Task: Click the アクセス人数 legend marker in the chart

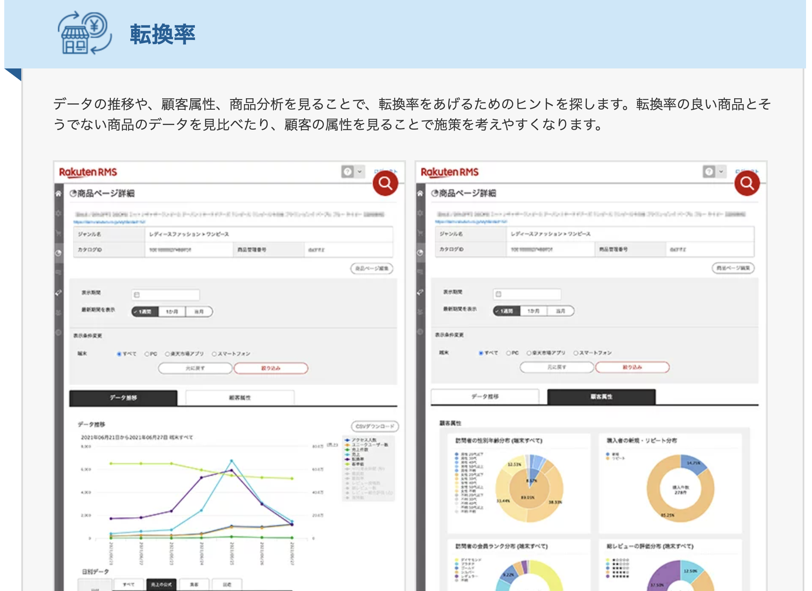Action: pos(347,440)
